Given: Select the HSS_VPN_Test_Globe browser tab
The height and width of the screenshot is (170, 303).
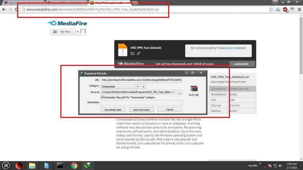Looking at the screenshot, I should tap(109, 3).
